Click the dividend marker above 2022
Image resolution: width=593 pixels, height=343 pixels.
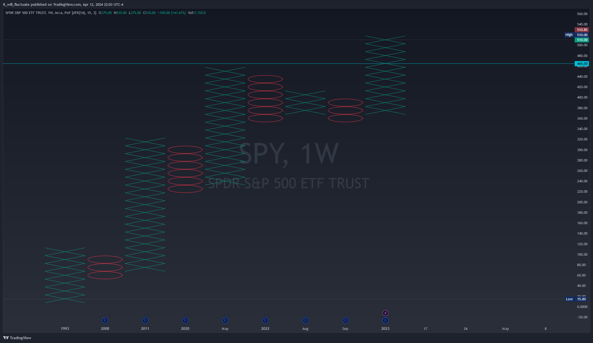pyautogui.click(x=265, y=320)
